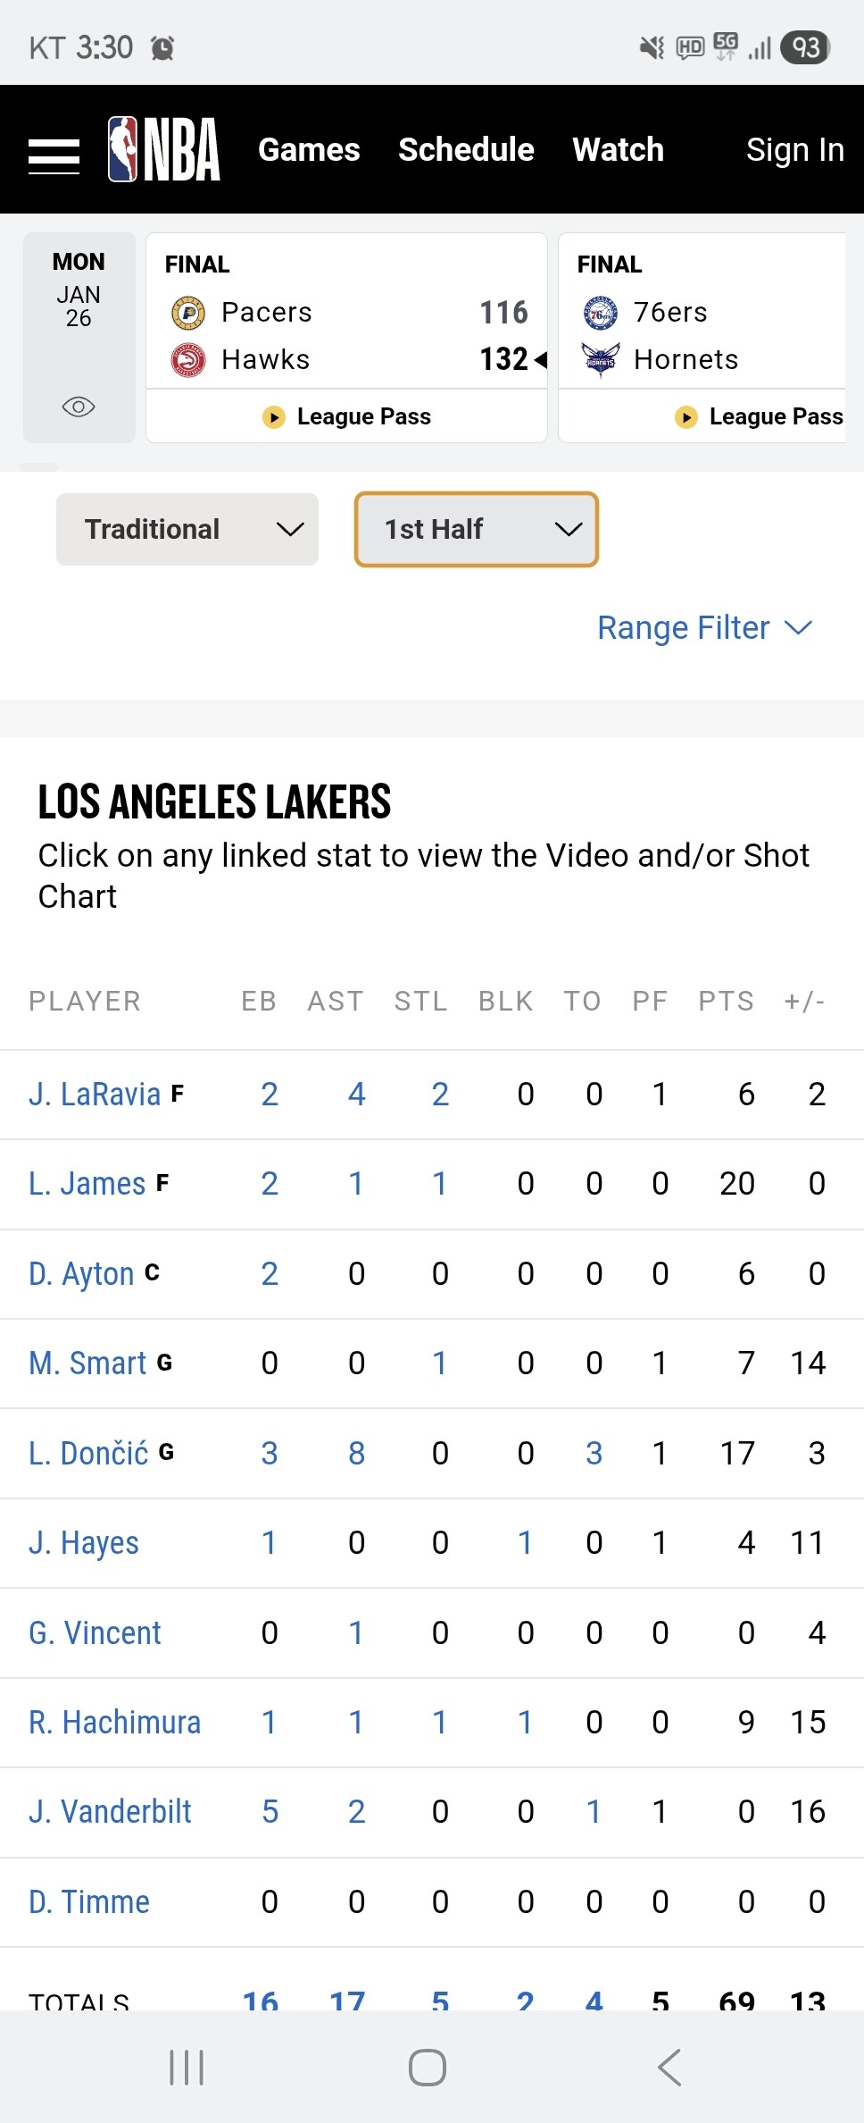Tap the Hornets team logo
This screenshot has width=864, height=2123.
tap(600, 360)
